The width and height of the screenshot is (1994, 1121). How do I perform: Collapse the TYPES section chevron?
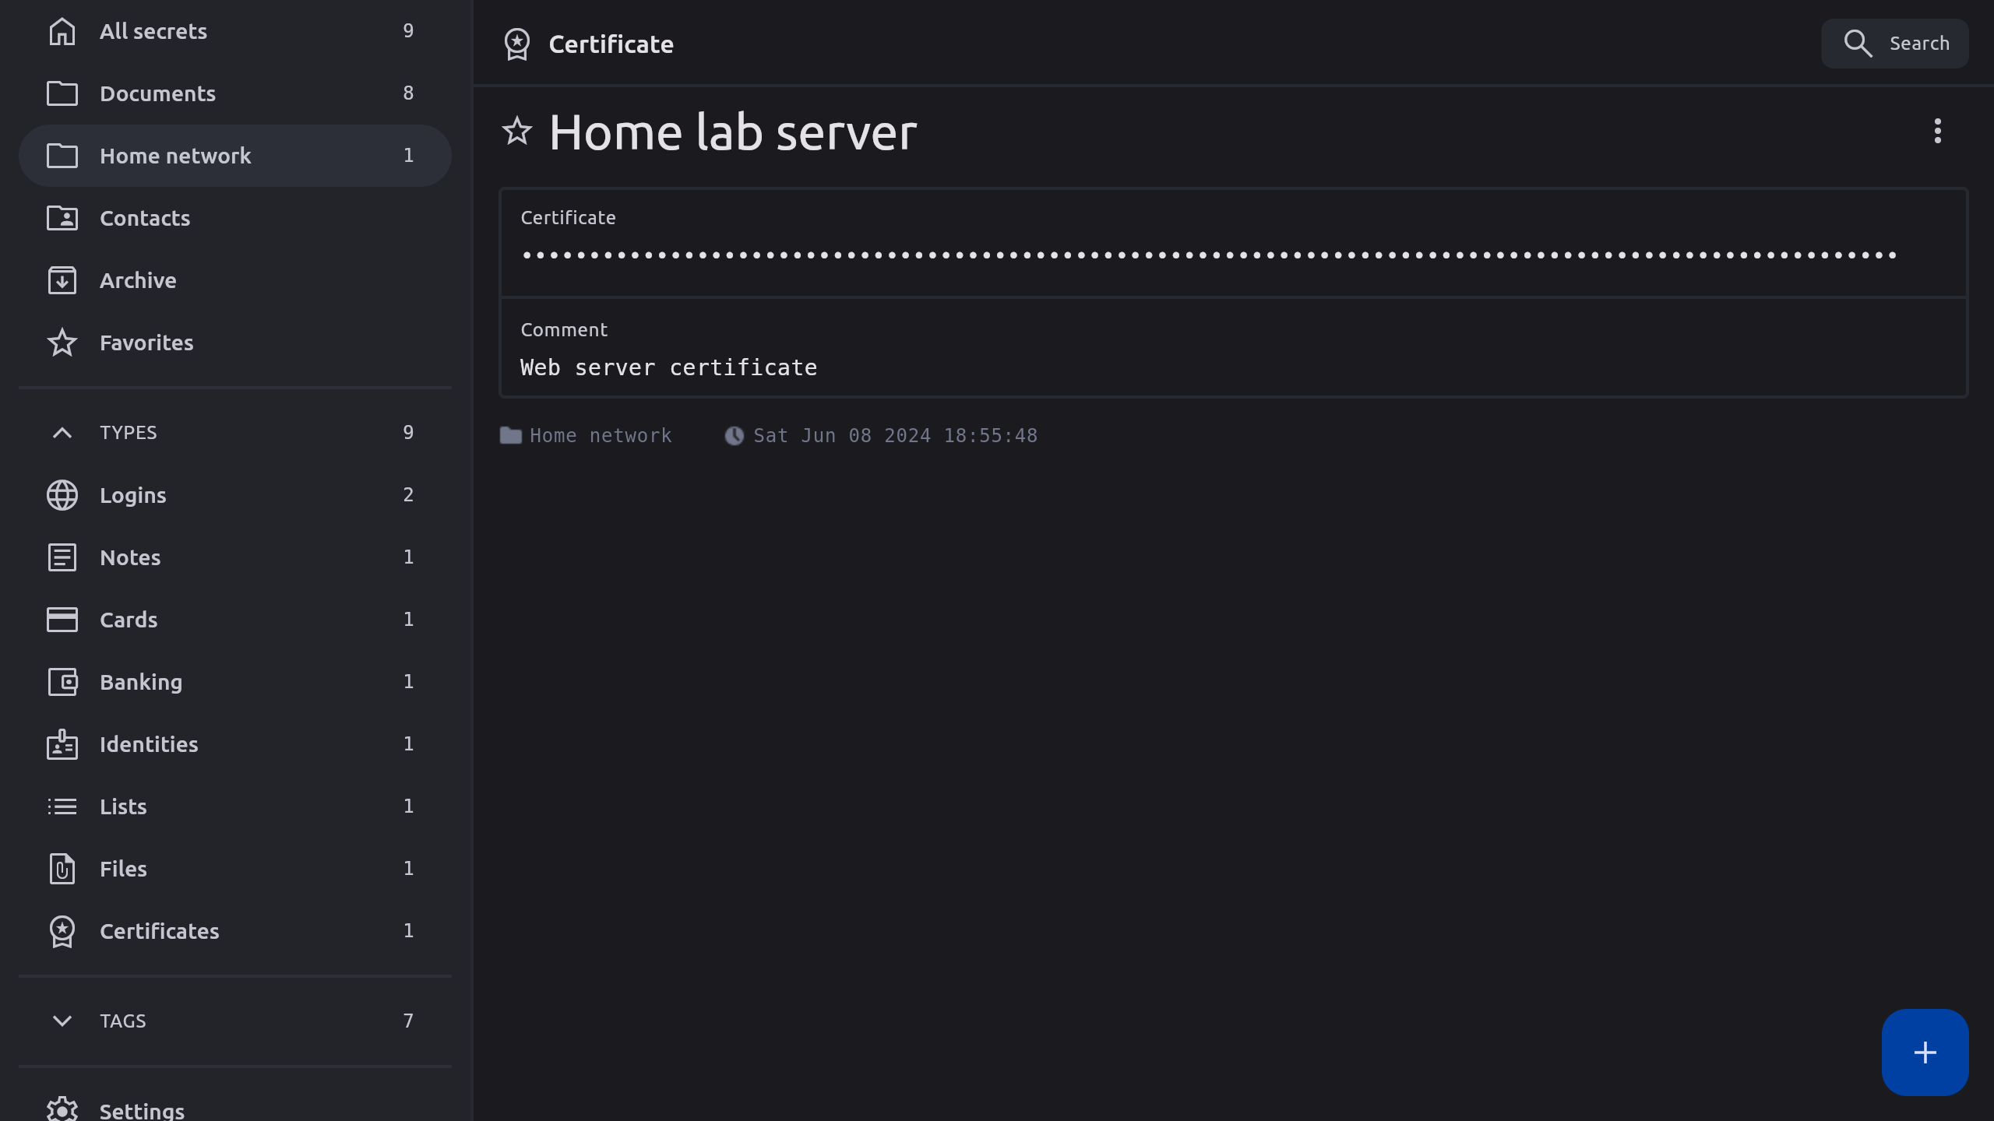(62, 433)
